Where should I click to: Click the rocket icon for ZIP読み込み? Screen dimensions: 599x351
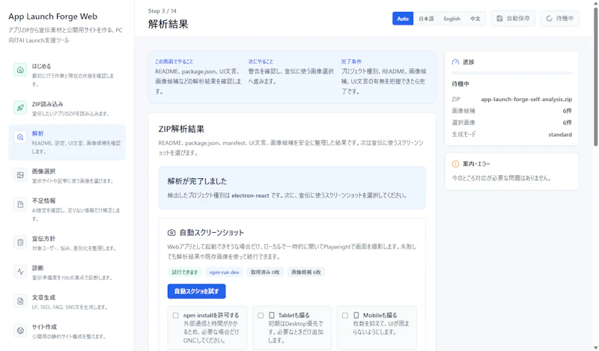tap(20, 108)
